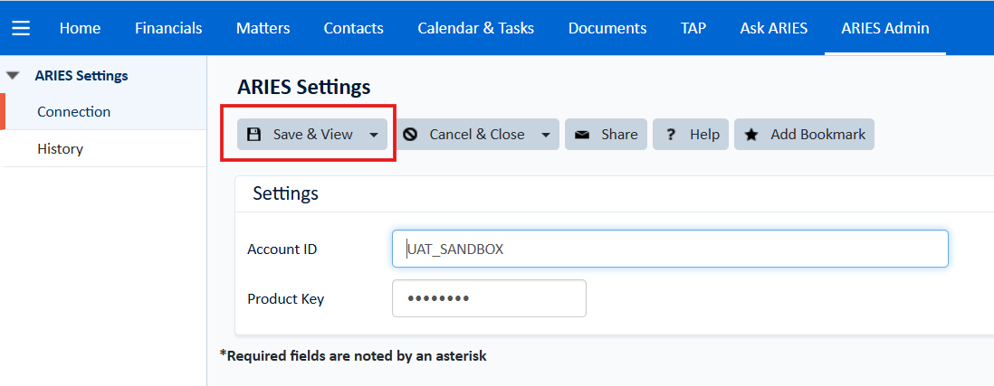
Task: Open the hamburger navigation menu
Action: (x=21, y=29)
